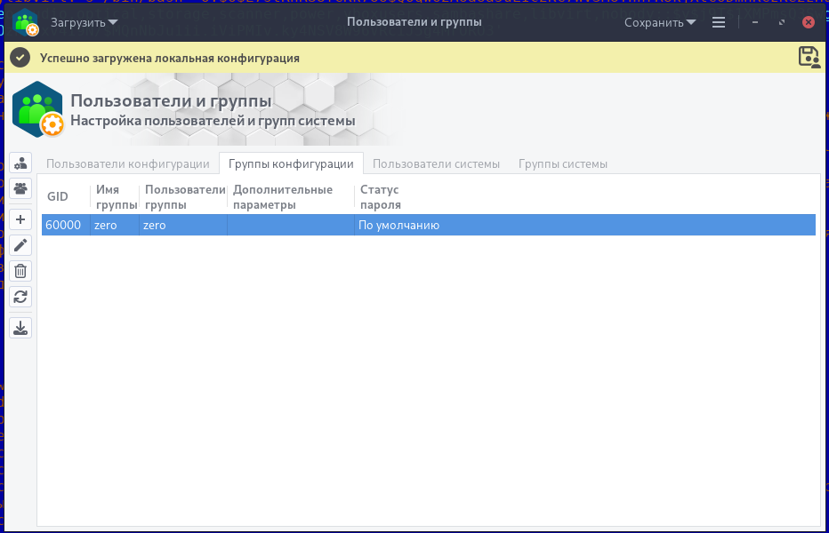Viewport: 829px width, 533px height.
Task: Click the download/import sidebar icon
Action: [20, 328]
